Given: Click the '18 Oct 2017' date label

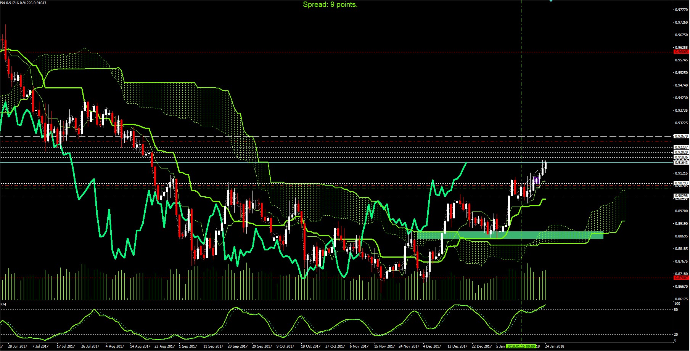Looking at the screenshot, I should point(311,346).
